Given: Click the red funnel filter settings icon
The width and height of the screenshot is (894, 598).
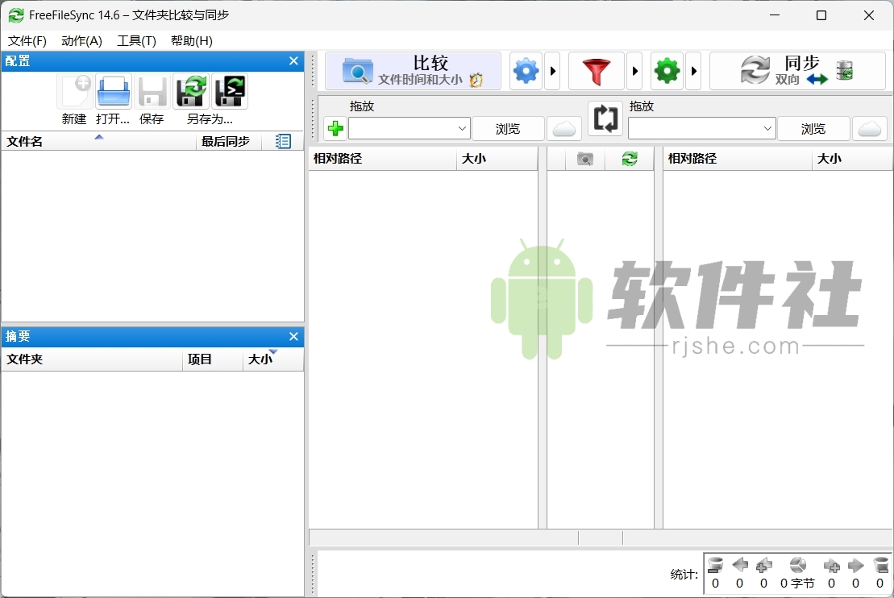Looking at the screenshot, I should pyautogui.click(x=597, y=70).
